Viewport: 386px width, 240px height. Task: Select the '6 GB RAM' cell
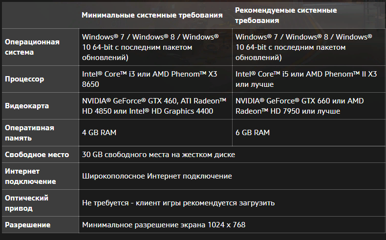pyautogui.click(x=309, y=133)
